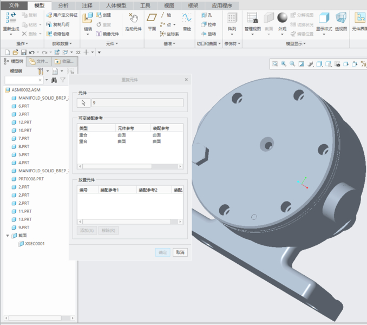The height and width of the screenshot is (325, 367).
Task: Click the component select arrow button in dialog
Action: [x=83, y=103]
